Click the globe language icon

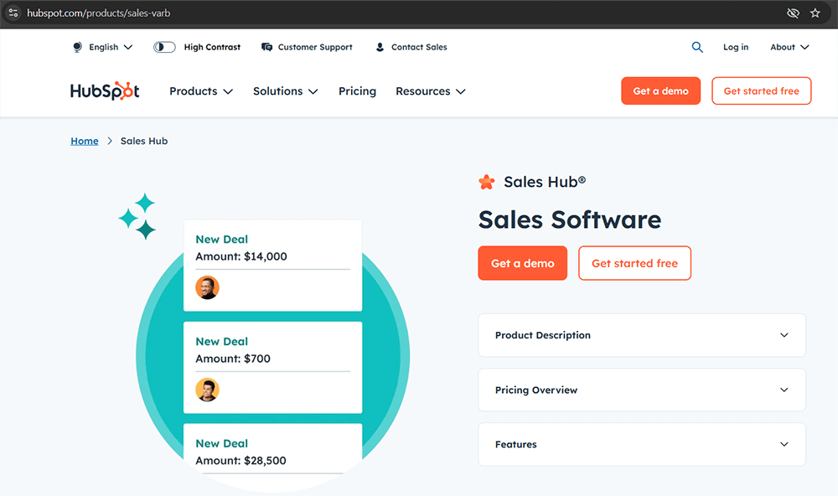click(78, 48)
